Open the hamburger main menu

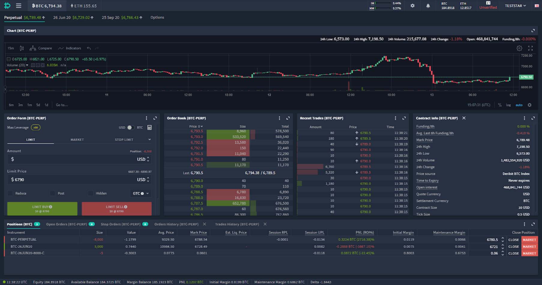pyautogui.click(x=19, y=6)
